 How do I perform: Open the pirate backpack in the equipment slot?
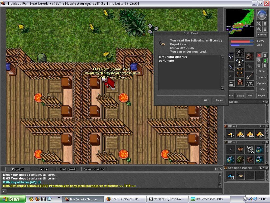click(250, 56)
